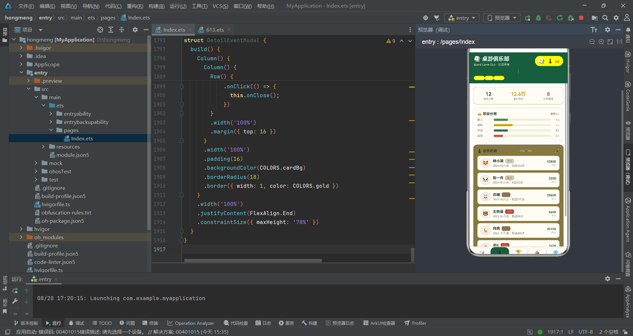Expand all in project tree
Screen dimensions: 633x336
point(111,30)
